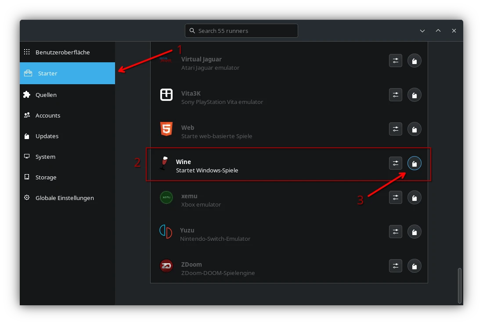The width and height of the screenshot is (483, 325).
Task: Click the runners list scrollbar
Action: (460, 285)
